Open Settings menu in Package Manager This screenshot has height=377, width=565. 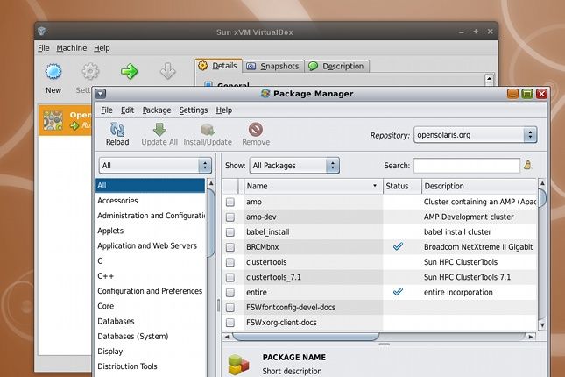(x=194, y=110)
